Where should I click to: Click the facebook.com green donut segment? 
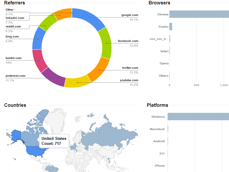point(107,43)
